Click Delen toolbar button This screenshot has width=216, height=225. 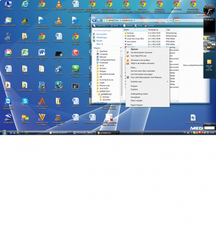click(x=139, y=25)
